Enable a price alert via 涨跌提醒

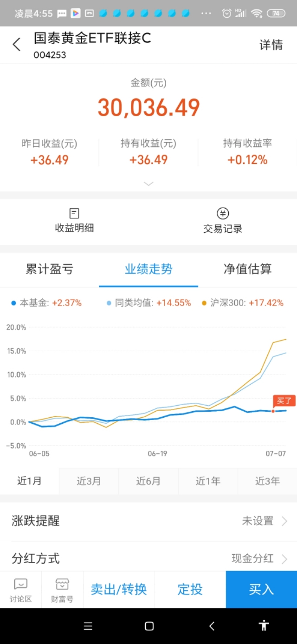(148, 520)
